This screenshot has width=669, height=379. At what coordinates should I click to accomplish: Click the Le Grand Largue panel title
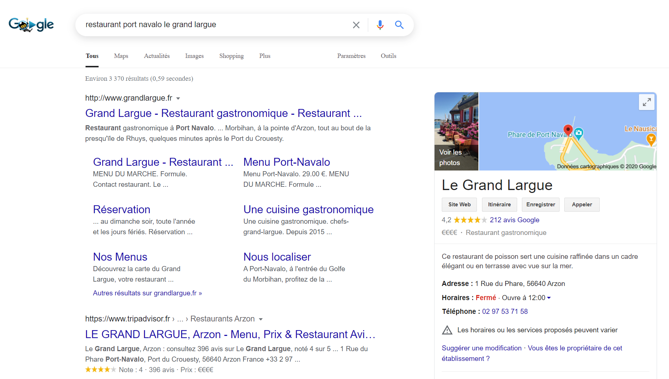497,185
